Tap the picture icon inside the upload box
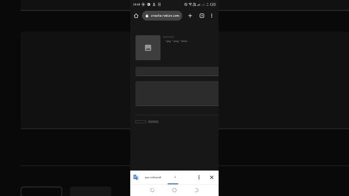Image resolution: width=349 pixels, height=196 pixels. (148, 48)
